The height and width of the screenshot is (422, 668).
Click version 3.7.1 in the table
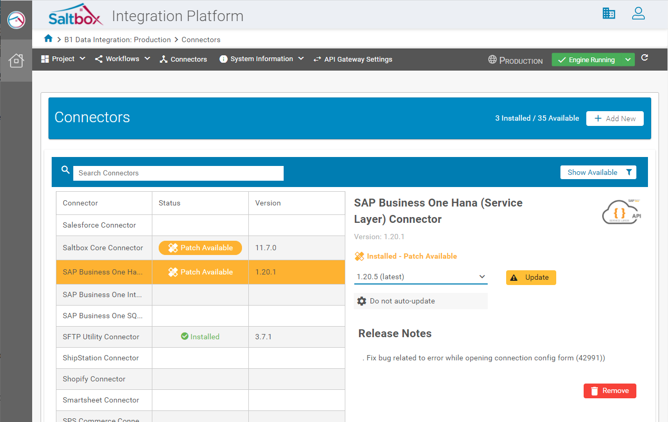tap(263, 337)
